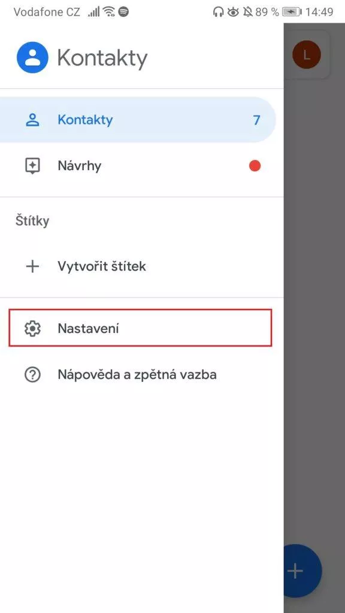
Task: Tap the battery indicator in status bar
Action: (x=291, y=12)
